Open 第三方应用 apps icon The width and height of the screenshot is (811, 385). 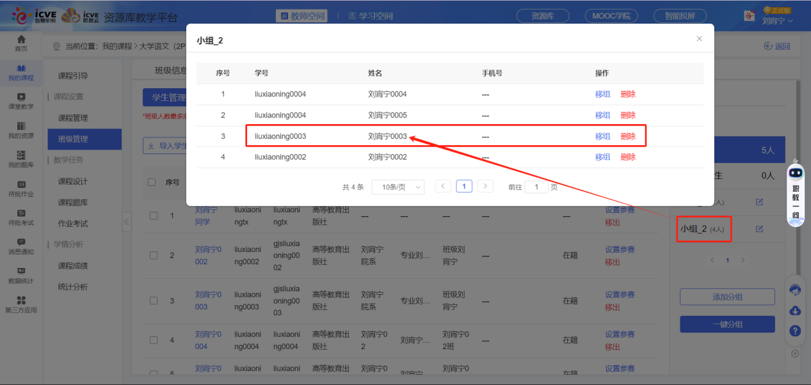tap(21, 304)
